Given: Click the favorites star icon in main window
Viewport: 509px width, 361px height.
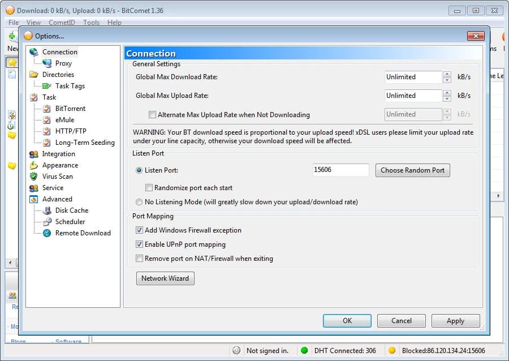Looking at the screenshot, I should tap(12, 62).
